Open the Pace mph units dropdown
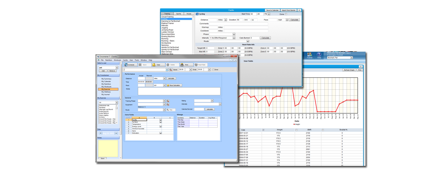This screenshot has height=178, width=428. coord(287,20)
